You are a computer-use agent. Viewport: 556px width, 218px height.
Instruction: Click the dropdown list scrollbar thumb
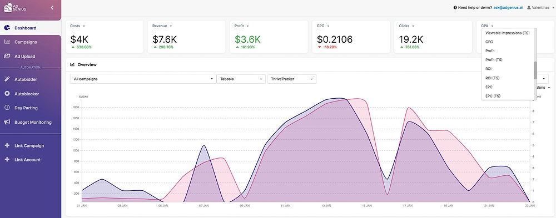(535, 70)
